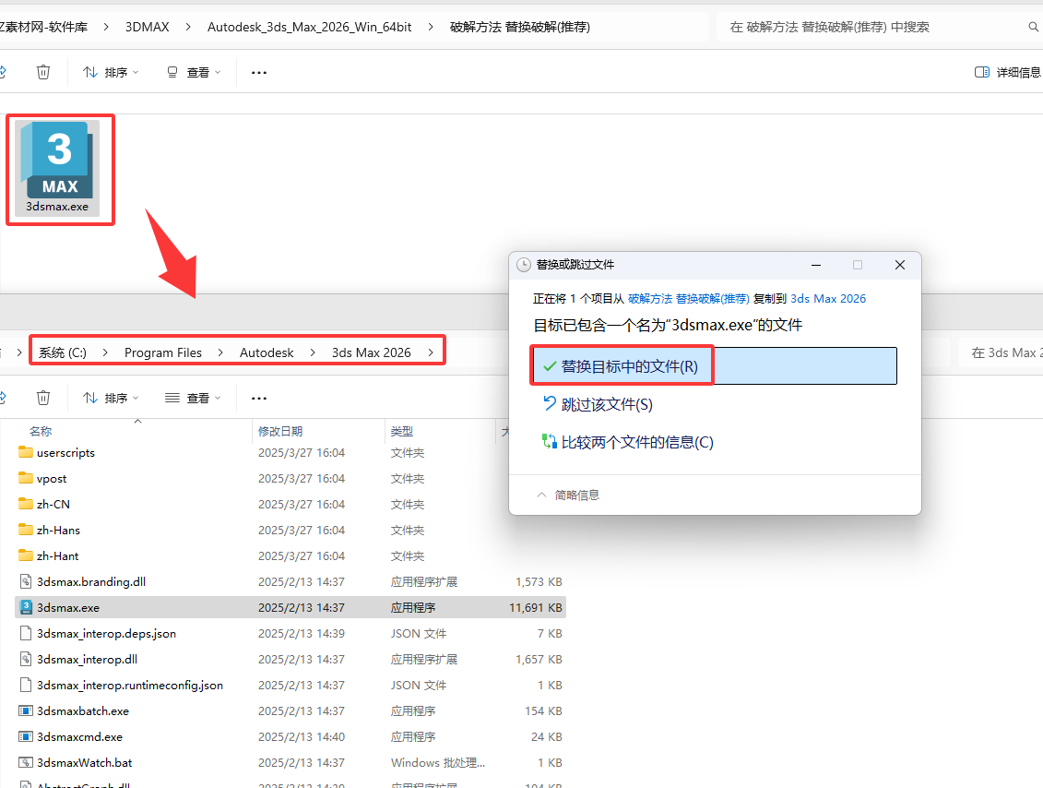
Task: Choose 替换目标中的文件(R) option
Action: click(x=629, y=366)
